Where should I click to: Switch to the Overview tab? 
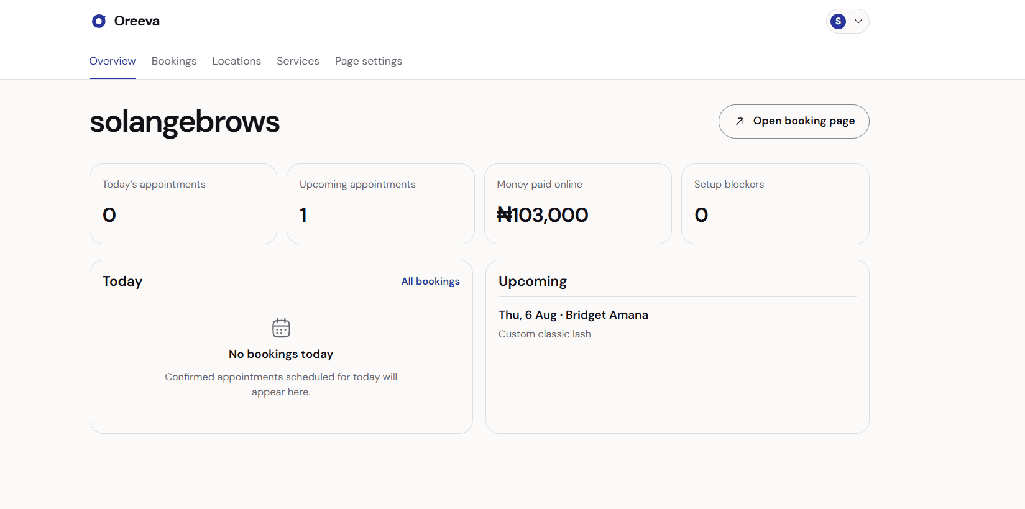click(x=113, y=61)
